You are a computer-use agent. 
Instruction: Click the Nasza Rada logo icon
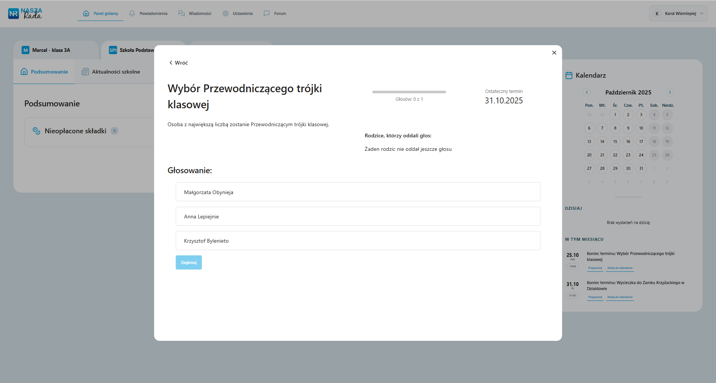coord(14,14)
